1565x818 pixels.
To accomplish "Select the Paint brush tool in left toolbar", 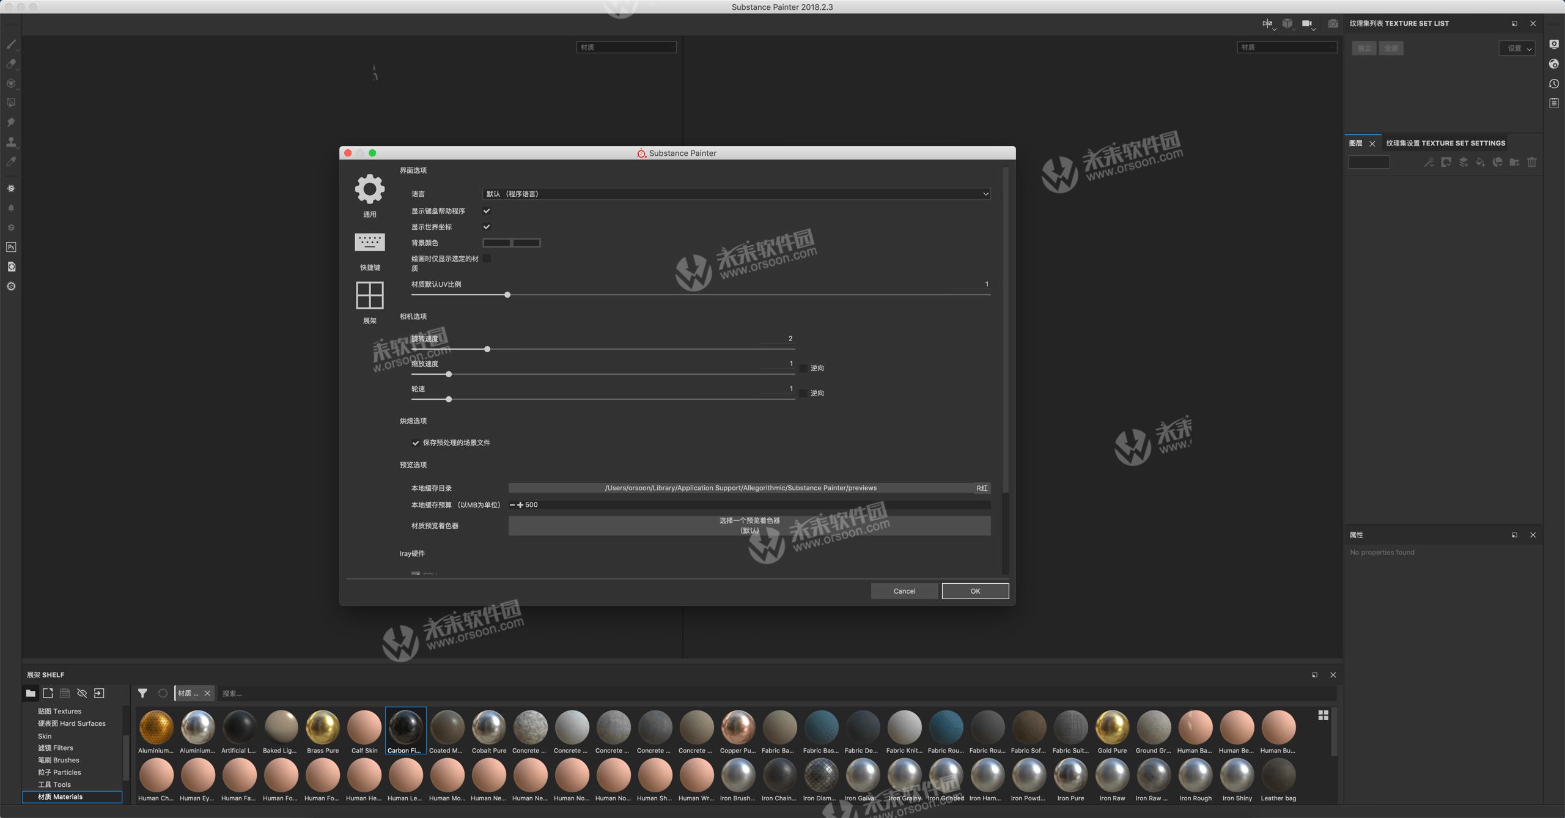I will (11, 44).
